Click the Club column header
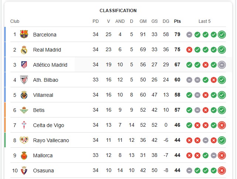This screenshot has height=179, width=237. [x=15, y=21]
